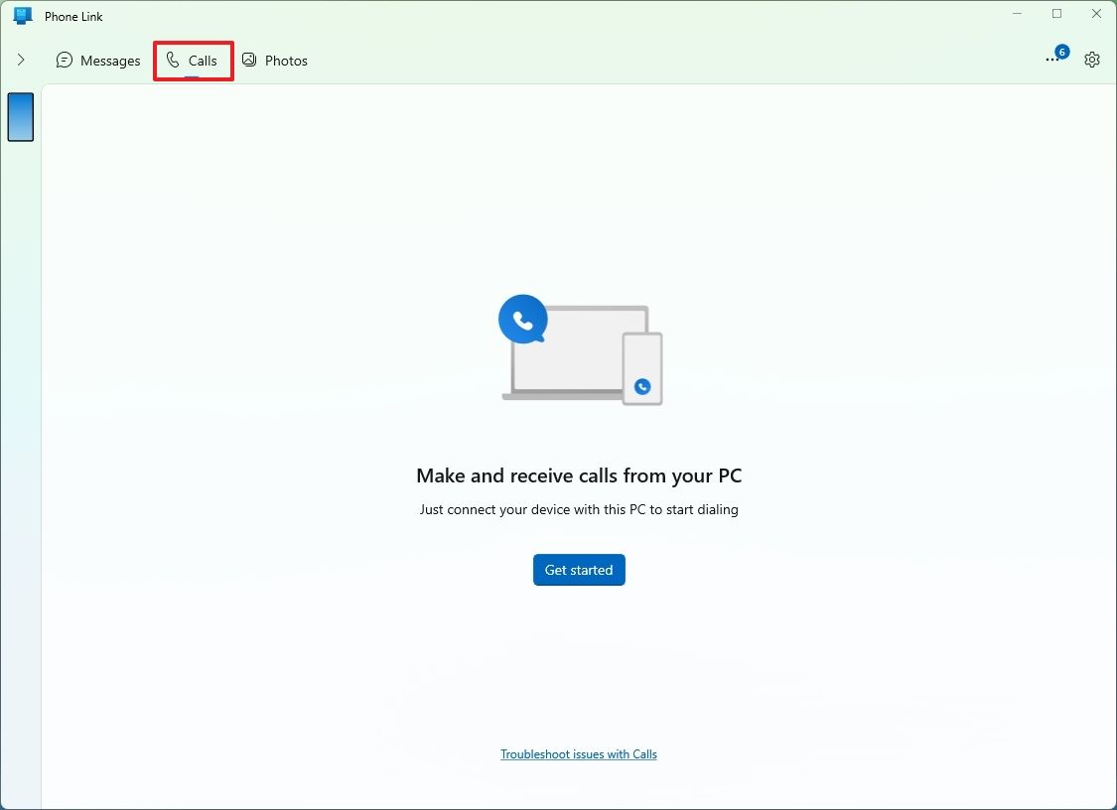Open the Troubleshoot issues with Calls link
Screen dimensions: 1117x810
click(579, 753)
